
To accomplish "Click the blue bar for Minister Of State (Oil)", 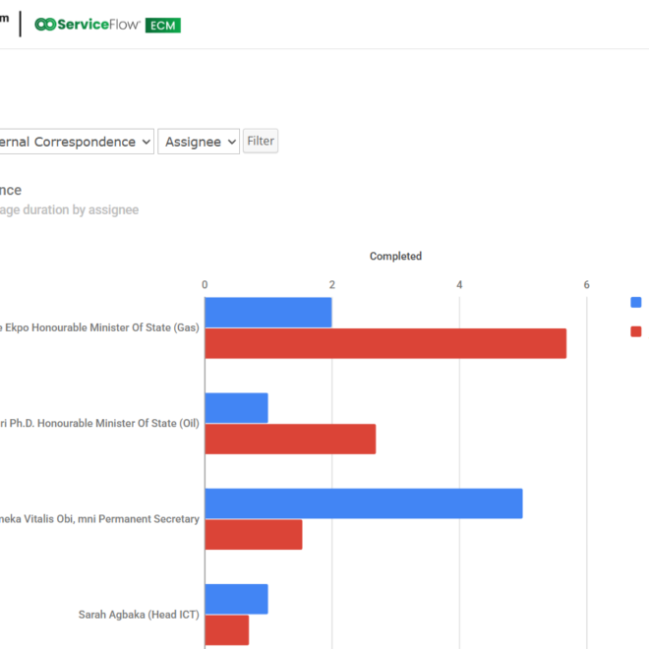I will point(236,408).
